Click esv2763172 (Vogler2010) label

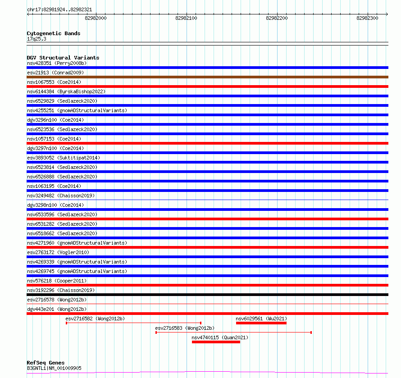coord(58,252)
